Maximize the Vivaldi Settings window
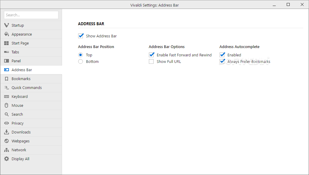This screenshot has width=309, height=175. click(x=288, y=4)
